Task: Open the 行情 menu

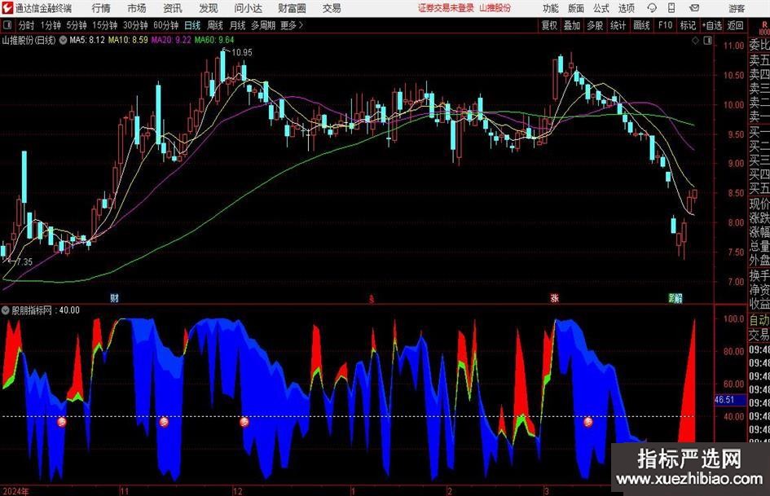Action: (x=101, y=8)
